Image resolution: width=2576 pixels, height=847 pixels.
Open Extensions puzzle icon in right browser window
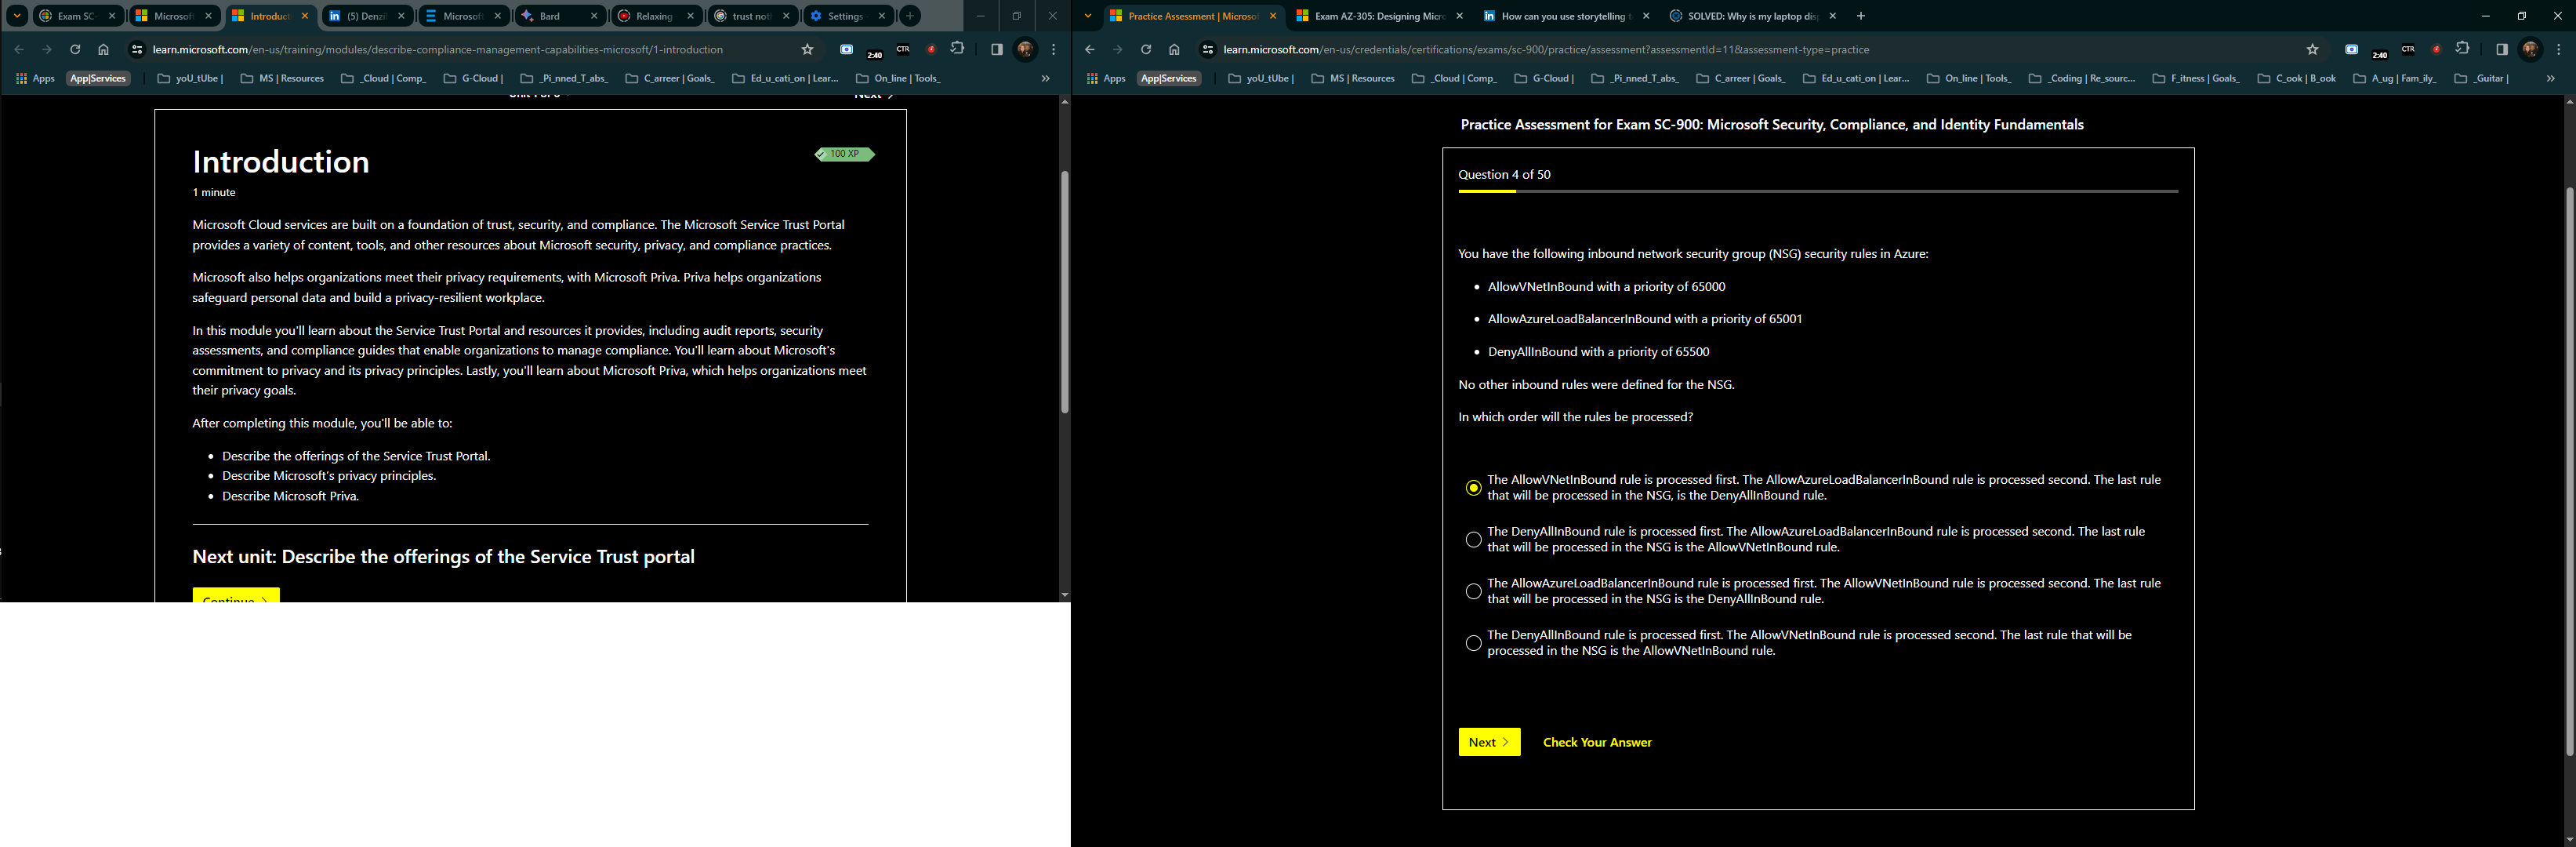point(2462,48)
